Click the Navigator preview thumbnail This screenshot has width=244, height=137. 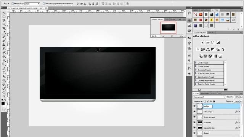click(168, 28)
